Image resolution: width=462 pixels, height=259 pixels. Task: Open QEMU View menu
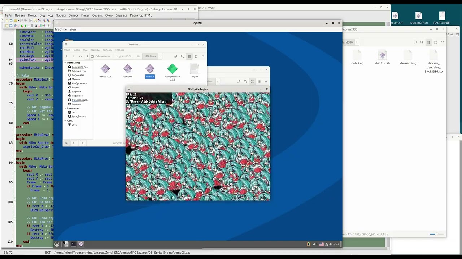point(73,29)
